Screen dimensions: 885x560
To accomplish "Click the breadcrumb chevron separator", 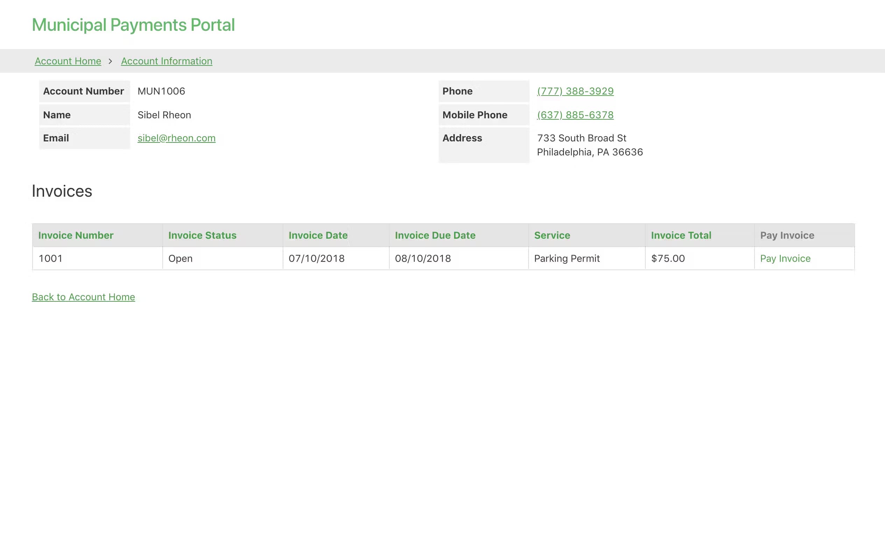I will [110, 61].
